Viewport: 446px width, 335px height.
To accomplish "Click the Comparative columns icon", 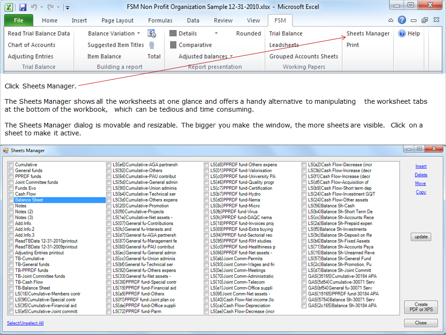I will pyautogui.click(x=173, y=45).
